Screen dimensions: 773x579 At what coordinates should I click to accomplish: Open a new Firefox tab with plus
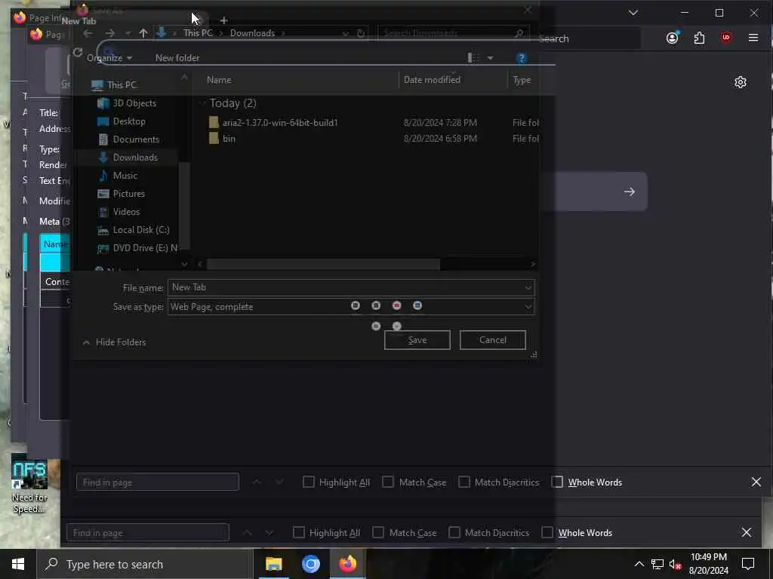223,20
